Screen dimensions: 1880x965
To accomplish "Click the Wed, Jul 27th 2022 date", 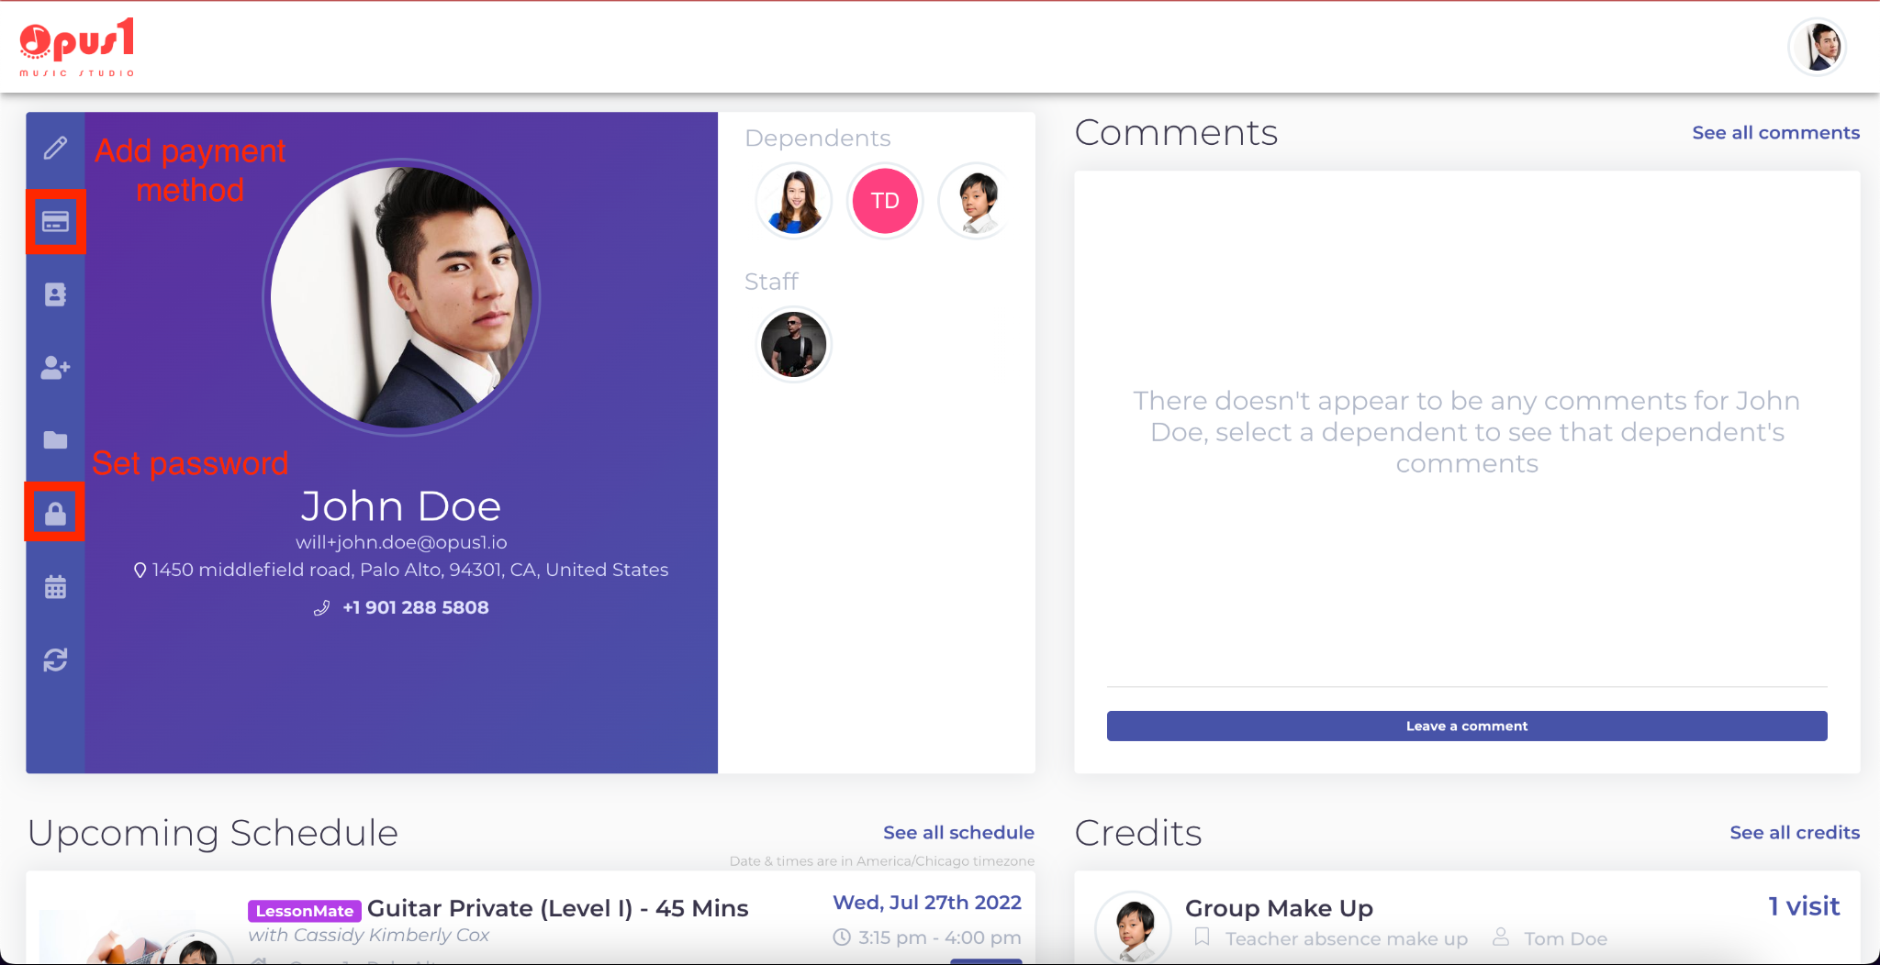I will (927, 903).
